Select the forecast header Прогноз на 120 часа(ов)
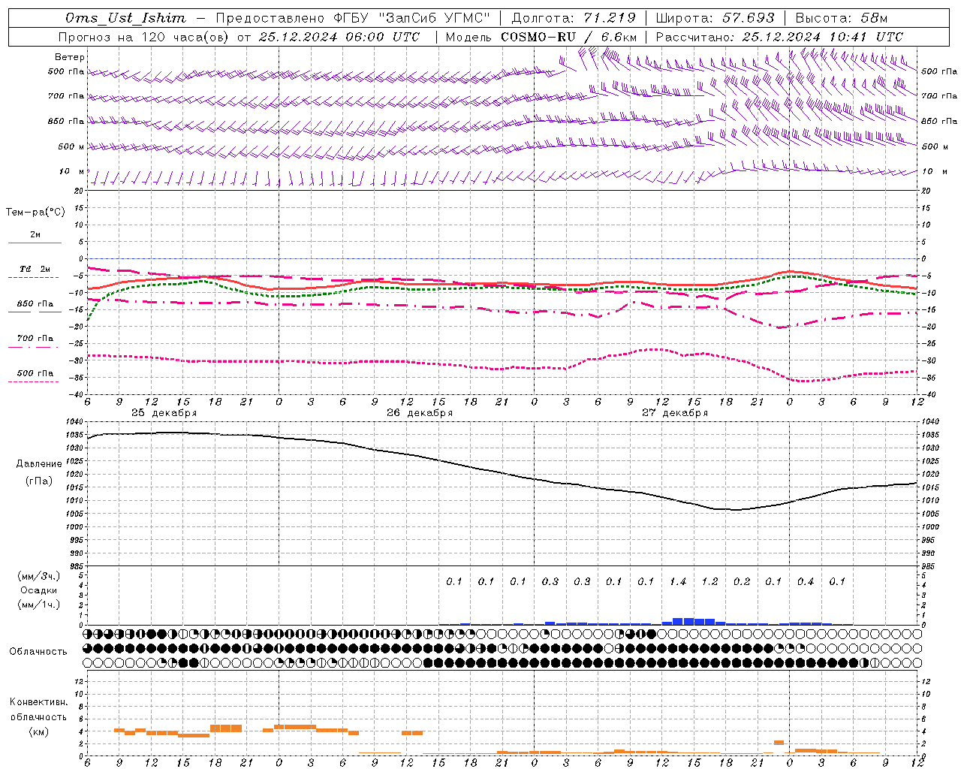Screen dimensions: 961x769 tap(143, 37)
